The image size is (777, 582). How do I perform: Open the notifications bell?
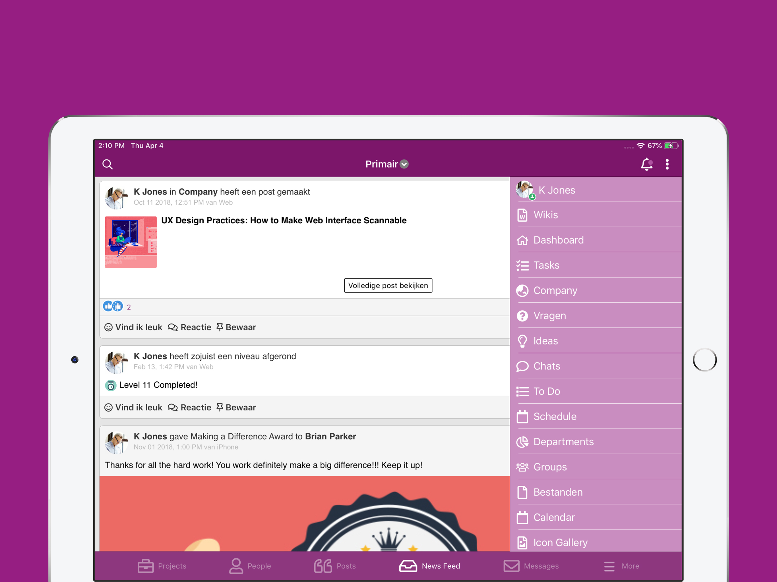pos(646,164)
